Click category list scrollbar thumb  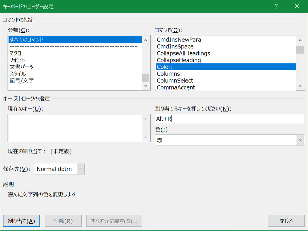pyautogui.click(x=146, y=78)
